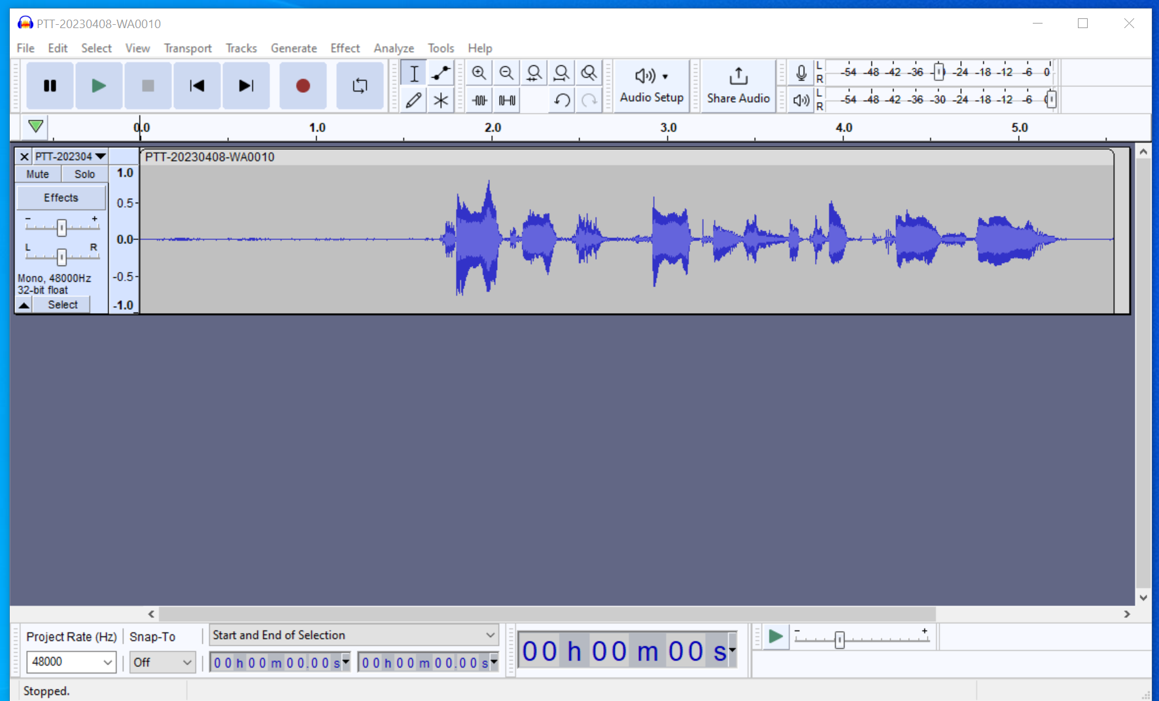The width and height of the screenshot is (1159, 701).
Task: Silence the audio selection
Action: coord(507,100)
